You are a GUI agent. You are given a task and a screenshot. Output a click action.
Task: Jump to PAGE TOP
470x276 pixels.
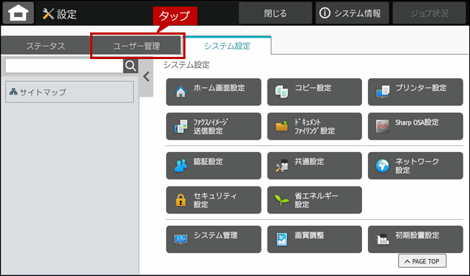(x=422, y=261)
